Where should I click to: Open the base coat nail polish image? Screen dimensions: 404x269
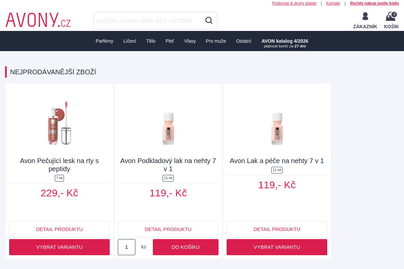(x=168, y=128)
